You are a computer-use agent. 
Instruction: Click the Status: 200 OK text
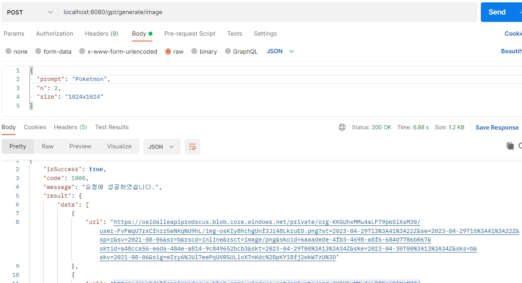coord(372,127)
